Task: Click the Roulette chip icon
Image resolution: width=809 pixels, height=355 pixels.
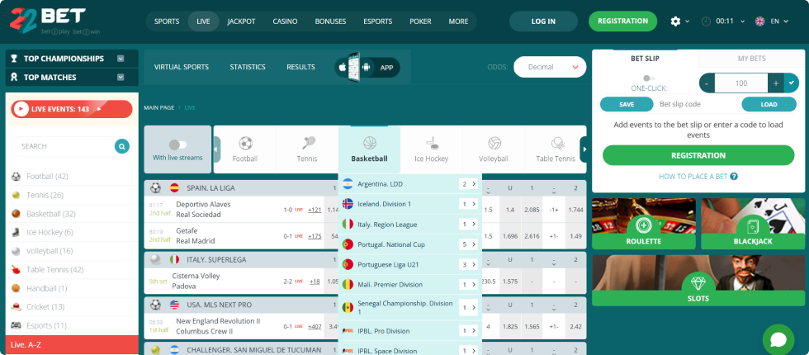Action: (644, 226)
